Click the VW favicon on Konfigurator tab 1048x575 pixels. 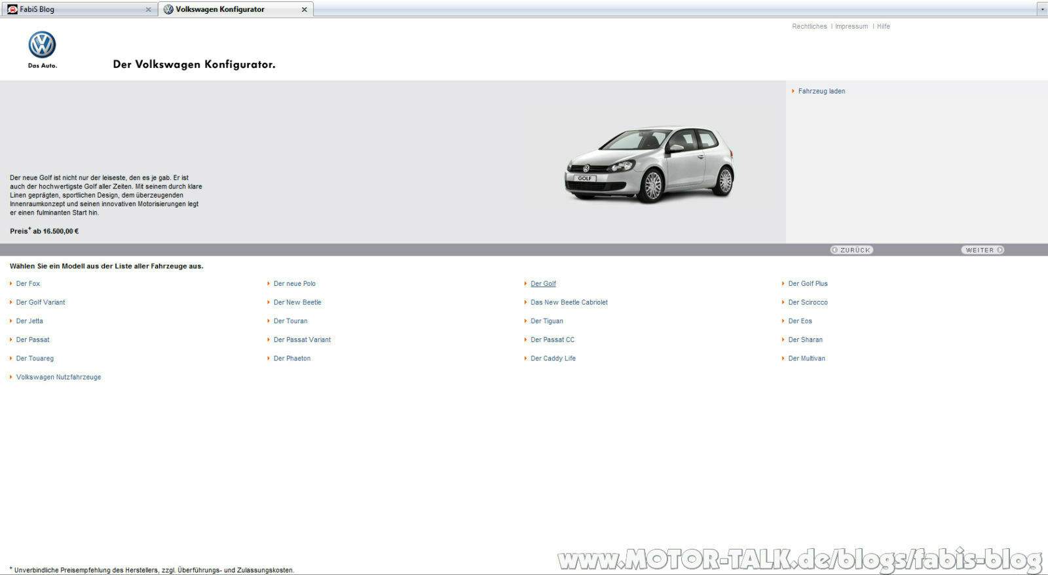point(168,9)
